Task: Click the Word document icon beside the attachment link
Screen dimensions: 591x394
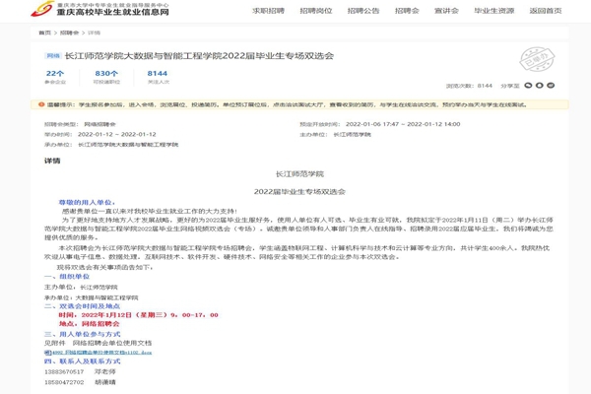Action: point(47,353)
